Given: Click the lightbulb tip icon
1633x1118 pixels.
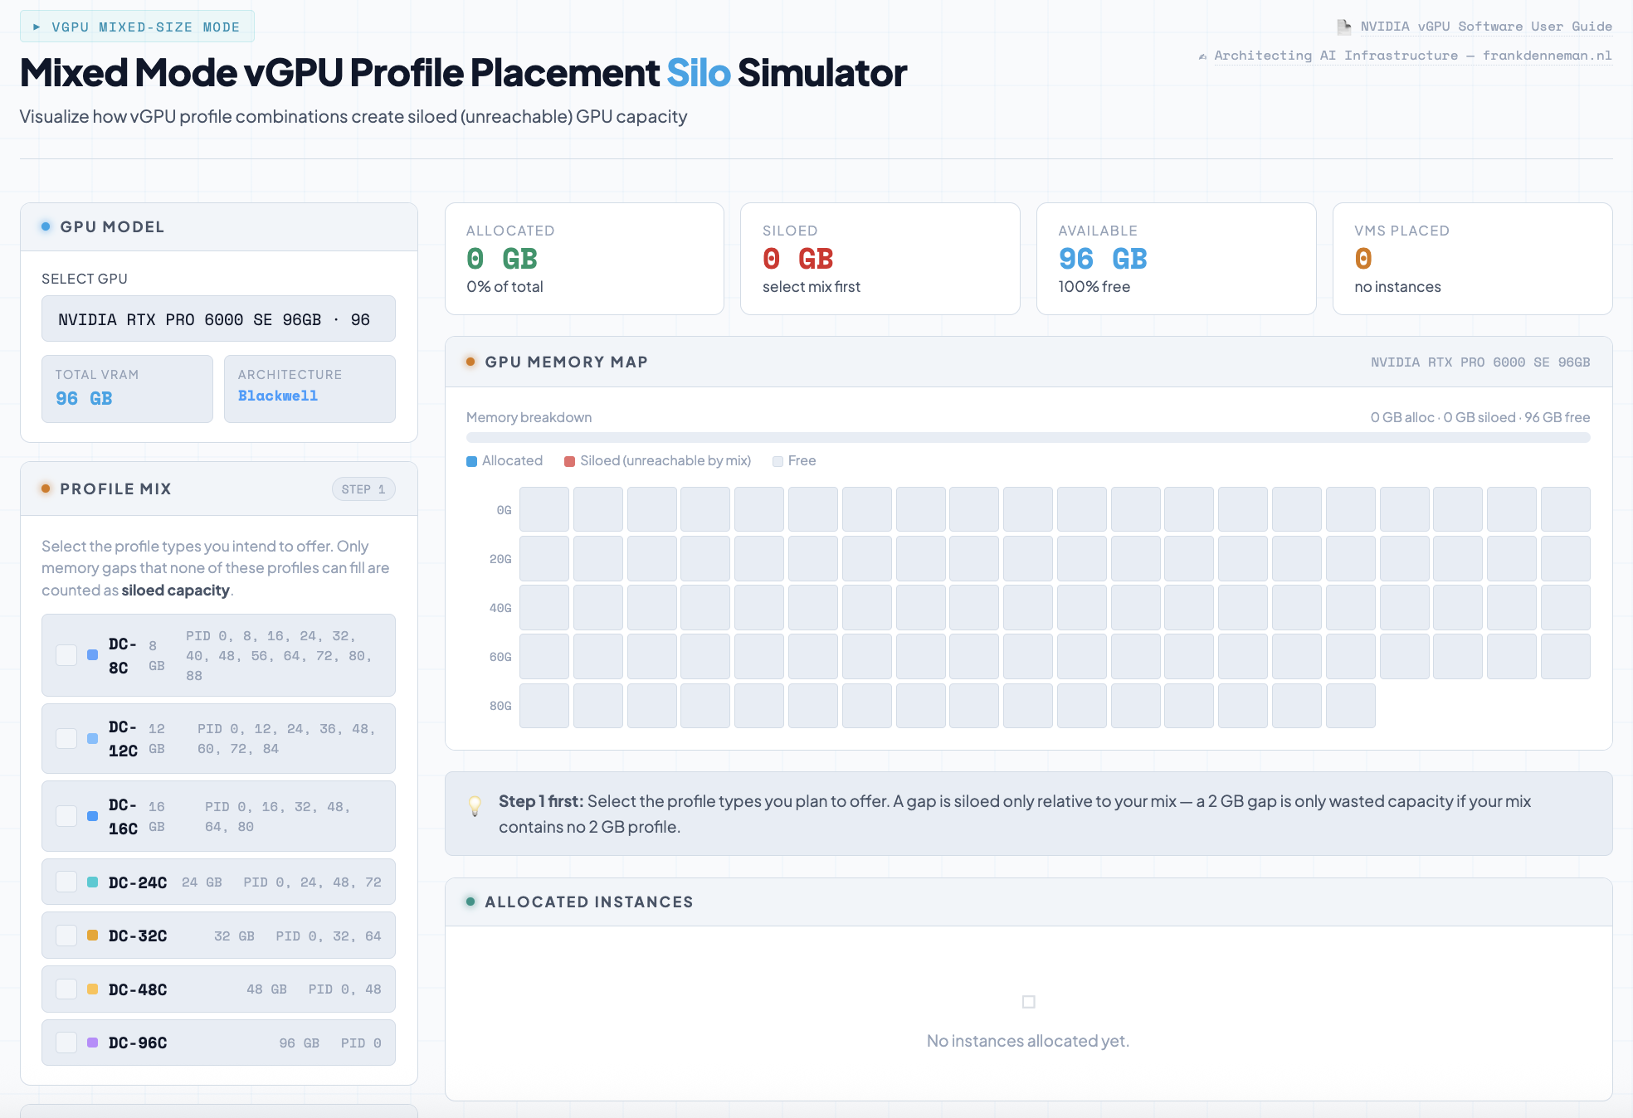Looking at the screenshot, I should click(x=475, y=805).
